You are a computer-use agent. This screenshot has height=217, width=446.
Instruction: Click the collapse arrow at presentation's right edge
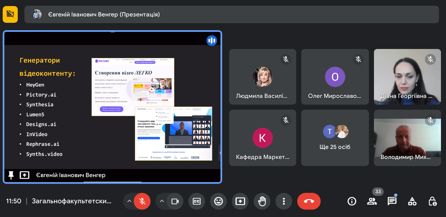point(219,153)
